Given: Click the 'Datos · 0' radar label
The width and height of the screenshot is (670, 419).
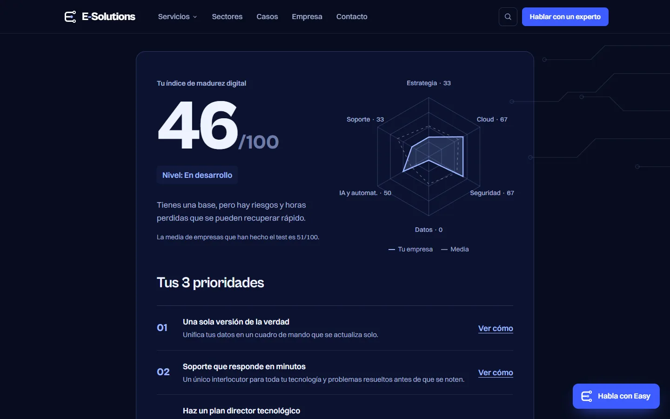Looking at the screenshot, I should pos(429,230).
